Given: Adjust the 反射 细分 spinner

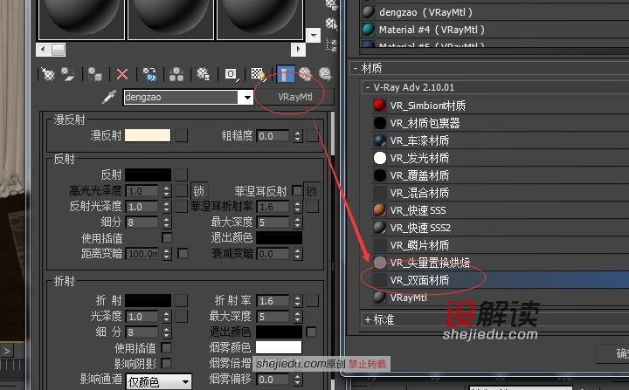Looking at the screenshot, I should 167,222.
